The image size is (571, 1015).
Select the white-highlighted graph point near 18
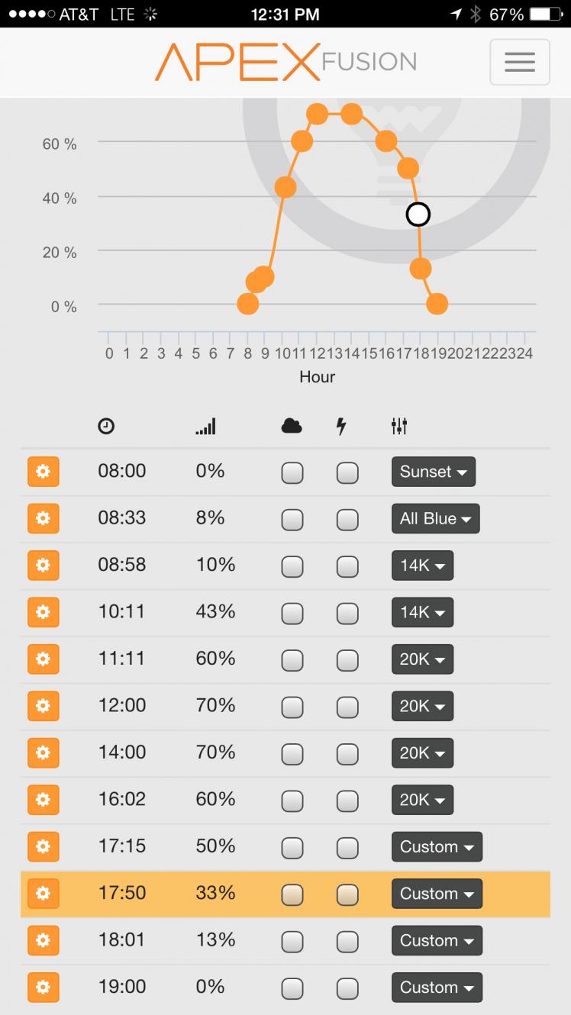point(418,214)
